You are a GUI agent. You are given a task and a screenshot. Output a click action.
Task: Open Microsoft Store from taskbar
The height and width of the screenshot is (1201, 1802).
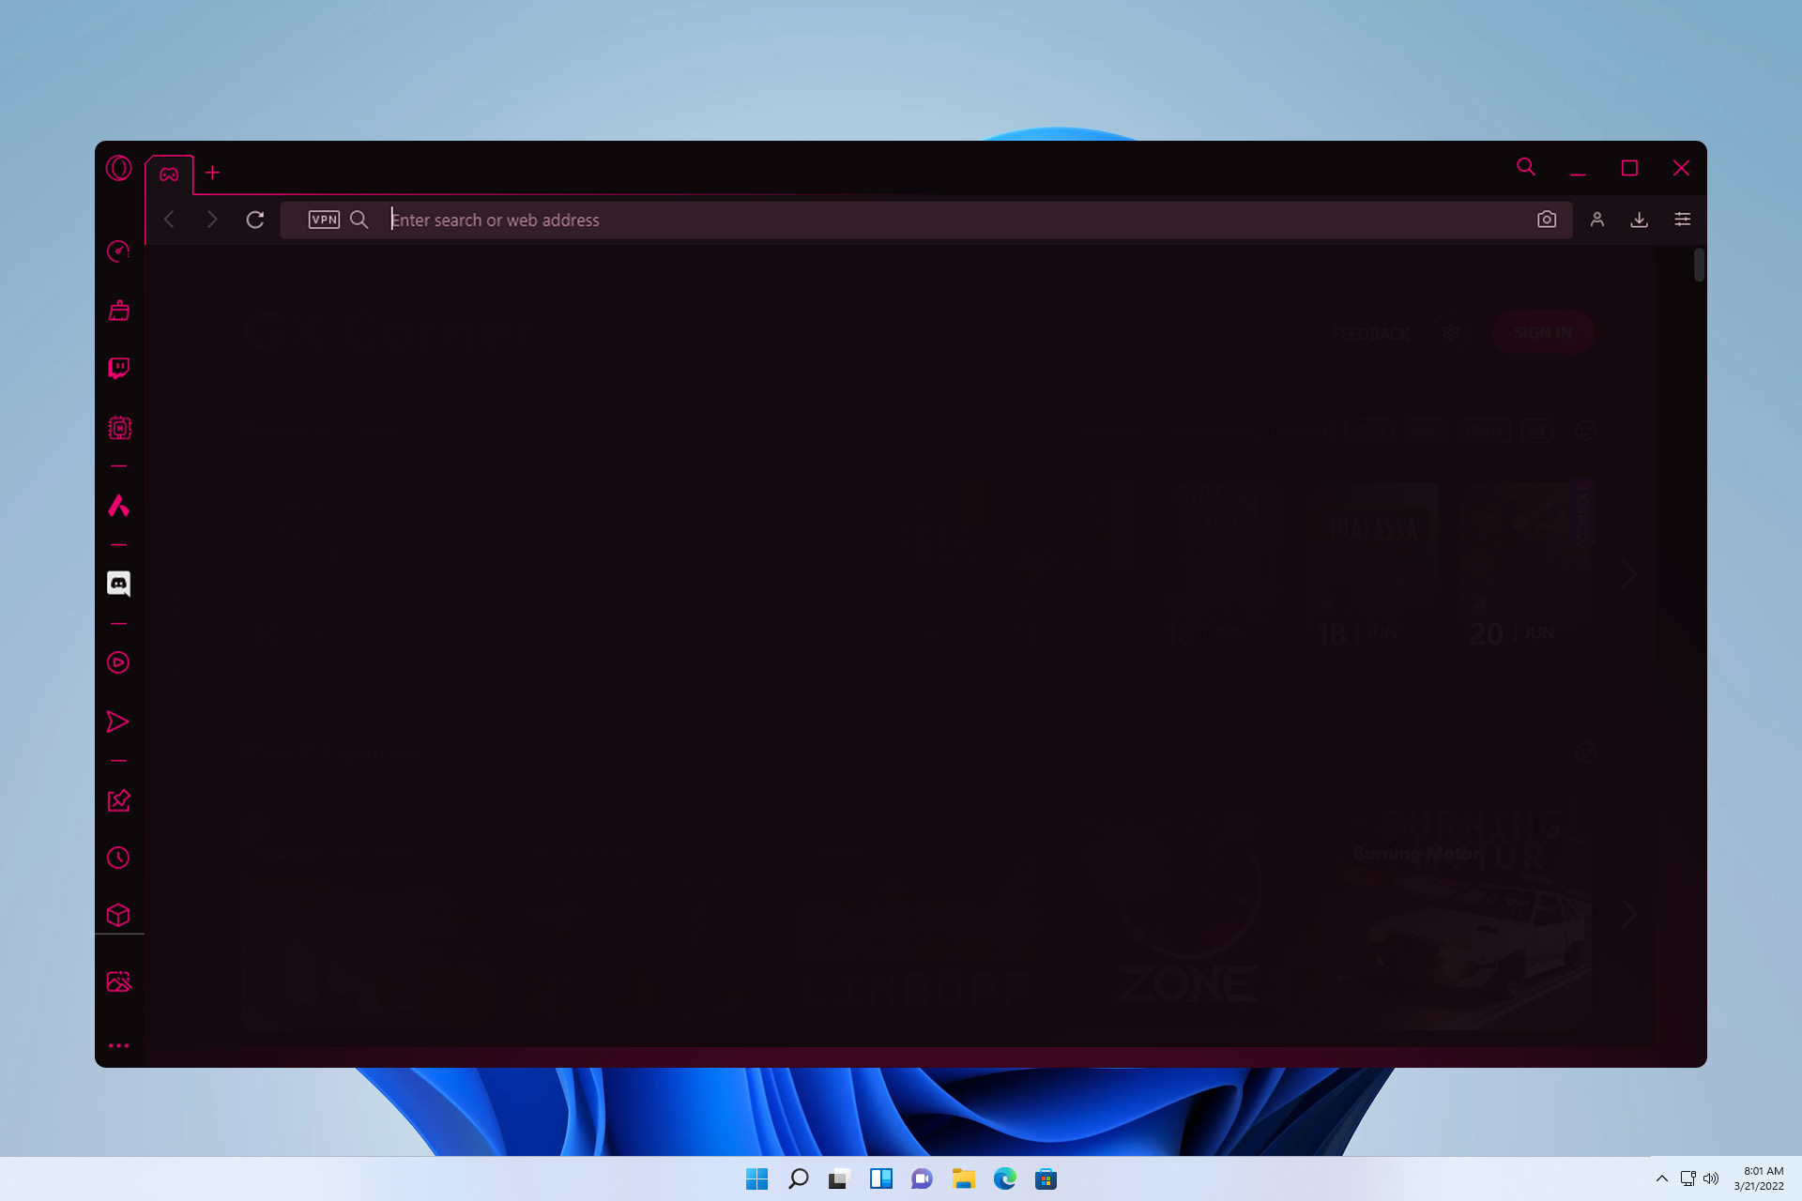point(1046,1178)
